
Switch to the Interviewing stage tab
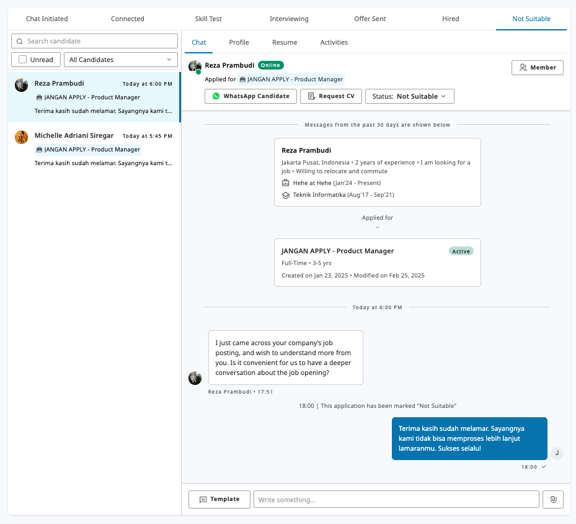(x=289, y=19)
